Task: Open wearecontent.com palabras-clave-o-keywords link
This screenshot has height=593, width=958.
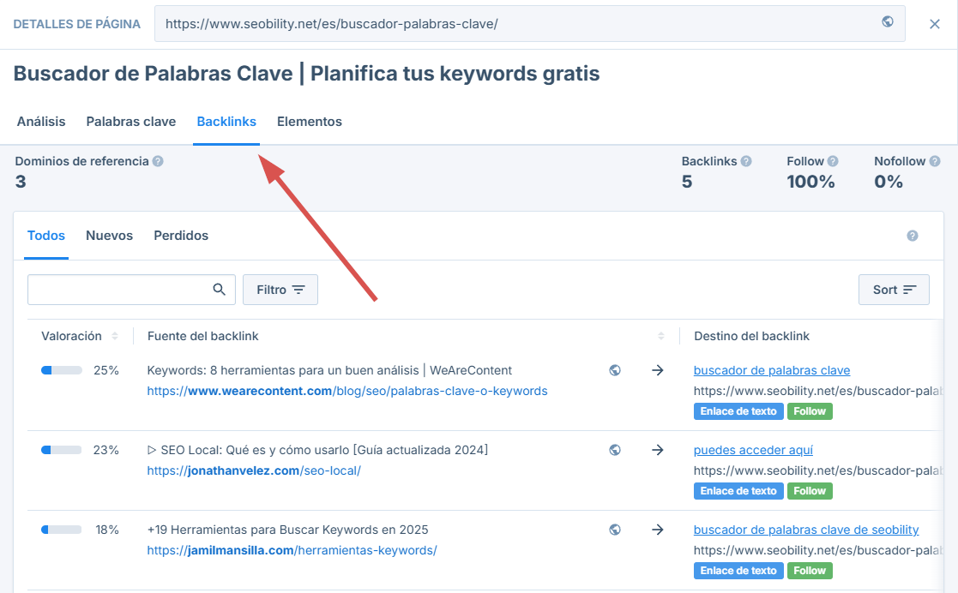Action: pos(347,391)
